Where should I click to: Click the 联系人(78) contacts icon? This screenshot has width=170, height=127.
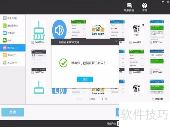tap(5, 18)
